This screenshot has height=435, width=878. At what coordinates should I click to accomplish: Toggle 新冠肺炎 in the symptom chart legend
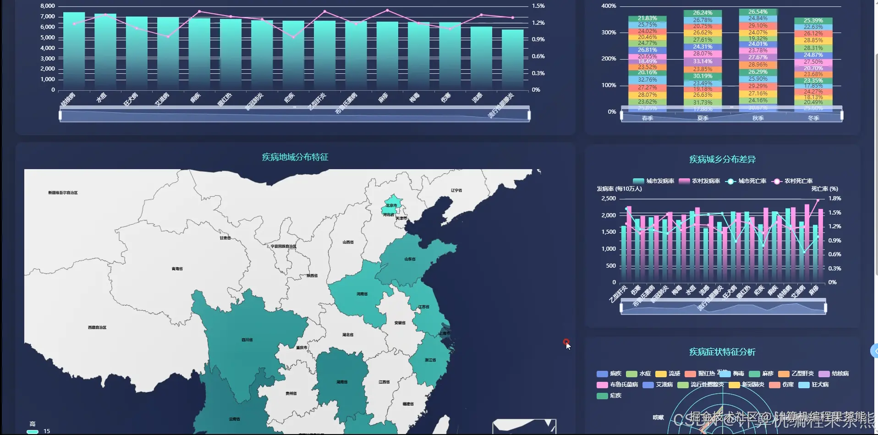[x=746, y=385]
